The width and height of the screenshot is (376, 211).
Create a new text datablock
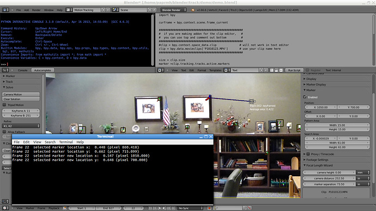click(x=262, y=70)
